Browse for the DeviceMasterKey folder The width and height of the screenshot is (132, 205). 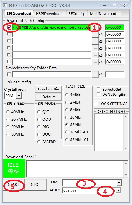(x=95, y=75)
